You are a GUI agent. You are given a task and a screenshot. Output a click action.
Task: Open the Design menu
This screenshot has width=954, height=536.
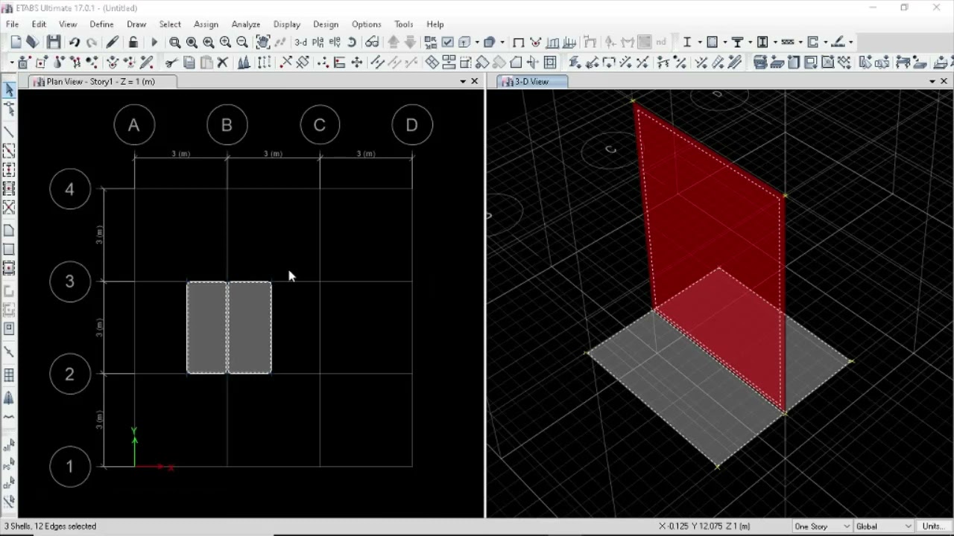pos(326,24)
